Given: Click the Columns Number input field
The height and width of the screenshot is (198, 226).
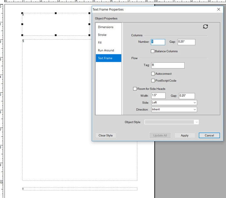Looking at the screenshot, I should pos(158,42).
